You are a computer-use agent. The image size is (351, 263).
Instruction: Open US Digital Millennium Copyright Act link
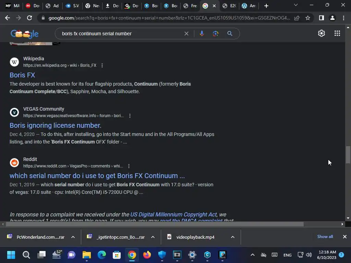tap(173, 214)
